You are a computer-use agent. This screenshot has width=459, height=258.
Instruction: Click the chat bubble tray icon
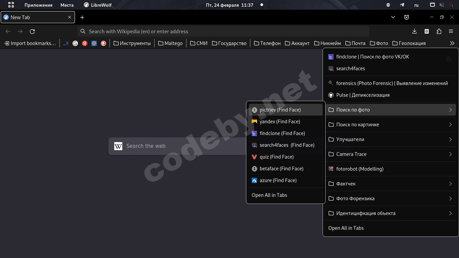point(388,5)
